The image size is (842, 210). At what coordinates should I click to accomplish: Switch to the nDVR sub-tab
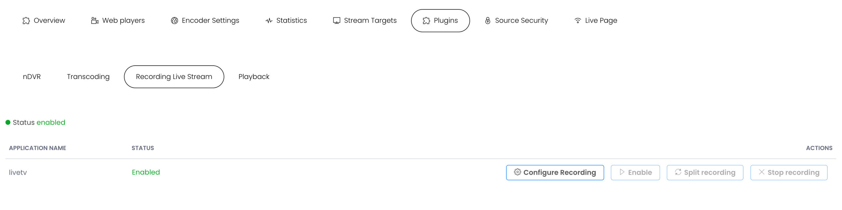click(32, 77)
